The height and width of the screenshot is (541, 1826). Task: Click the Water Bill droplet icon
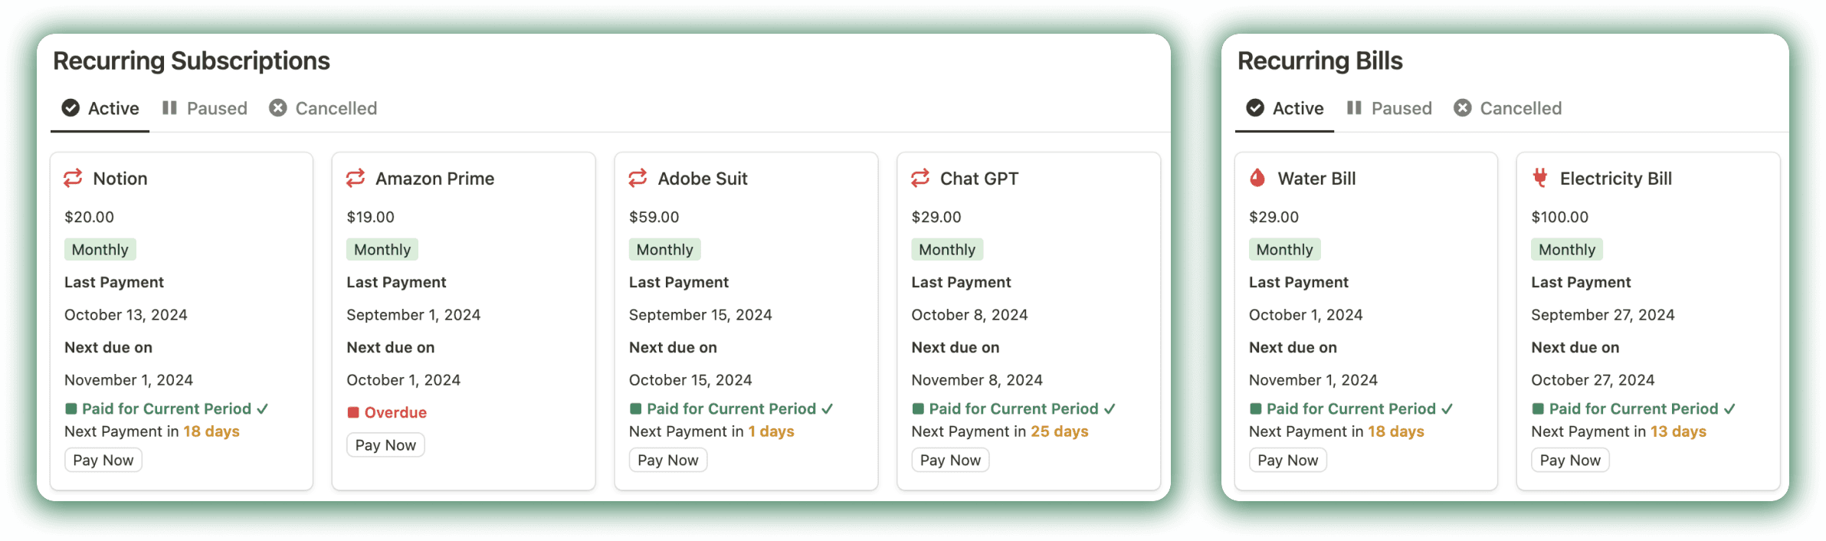pyautogui.click(x=1257, y=178)
